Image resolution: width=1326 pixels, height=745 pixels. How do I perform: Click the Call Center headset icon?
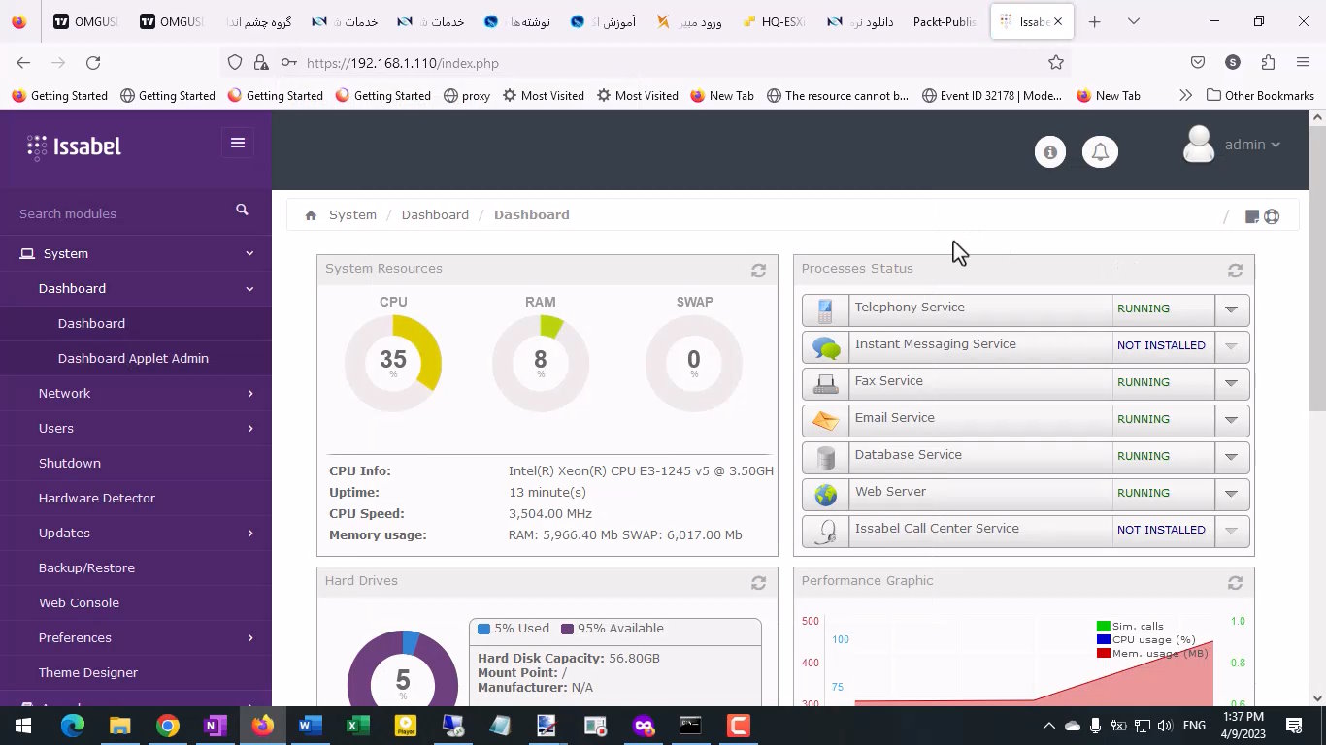[826, 532]
